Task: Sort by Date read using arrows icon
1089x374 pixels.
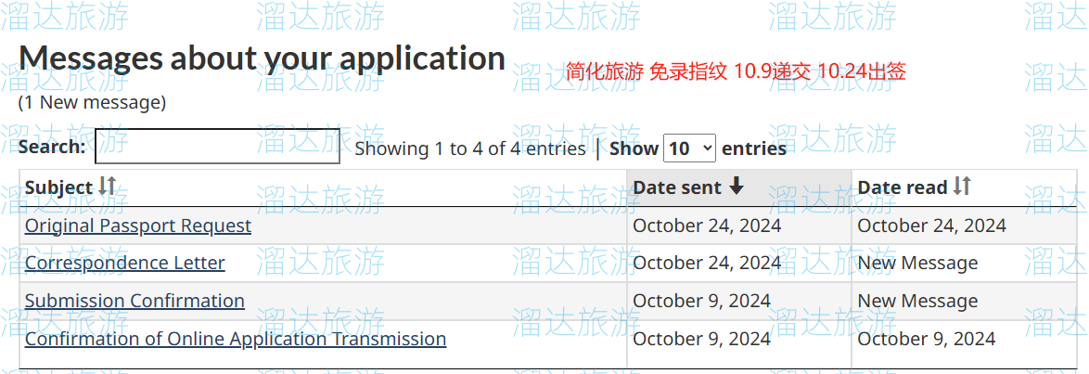Action: [962, 186]
